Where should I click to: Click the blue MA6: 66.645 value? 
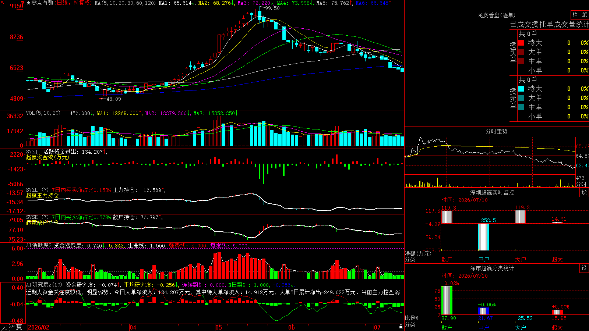point(374,3)
